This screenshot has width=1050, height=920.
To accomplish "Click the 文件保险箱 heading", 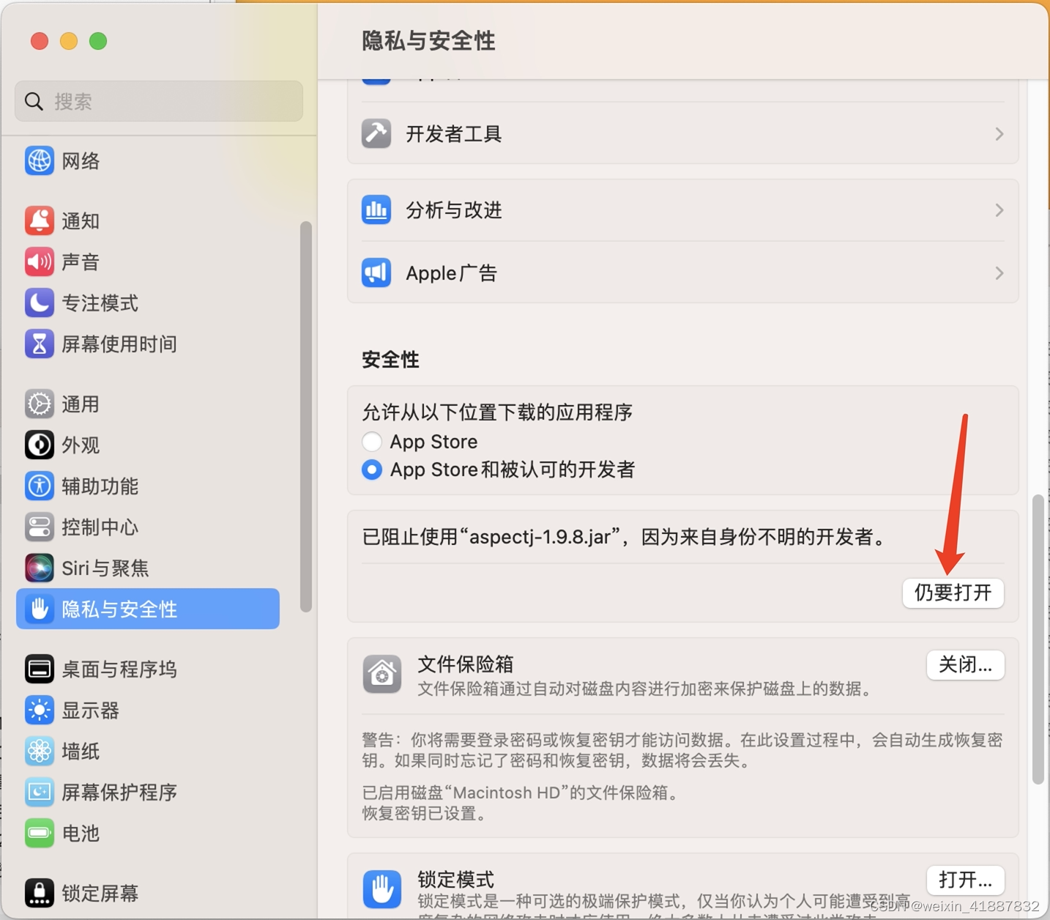I will coord(466,664).
